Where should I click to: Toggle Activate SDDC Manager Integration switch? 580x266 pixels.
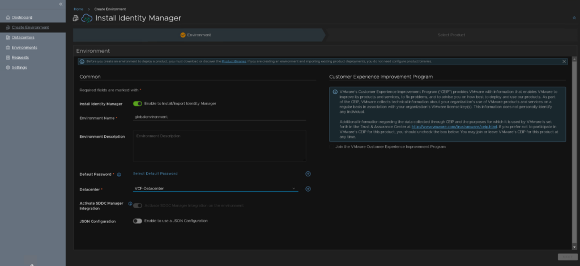point(138,206)
